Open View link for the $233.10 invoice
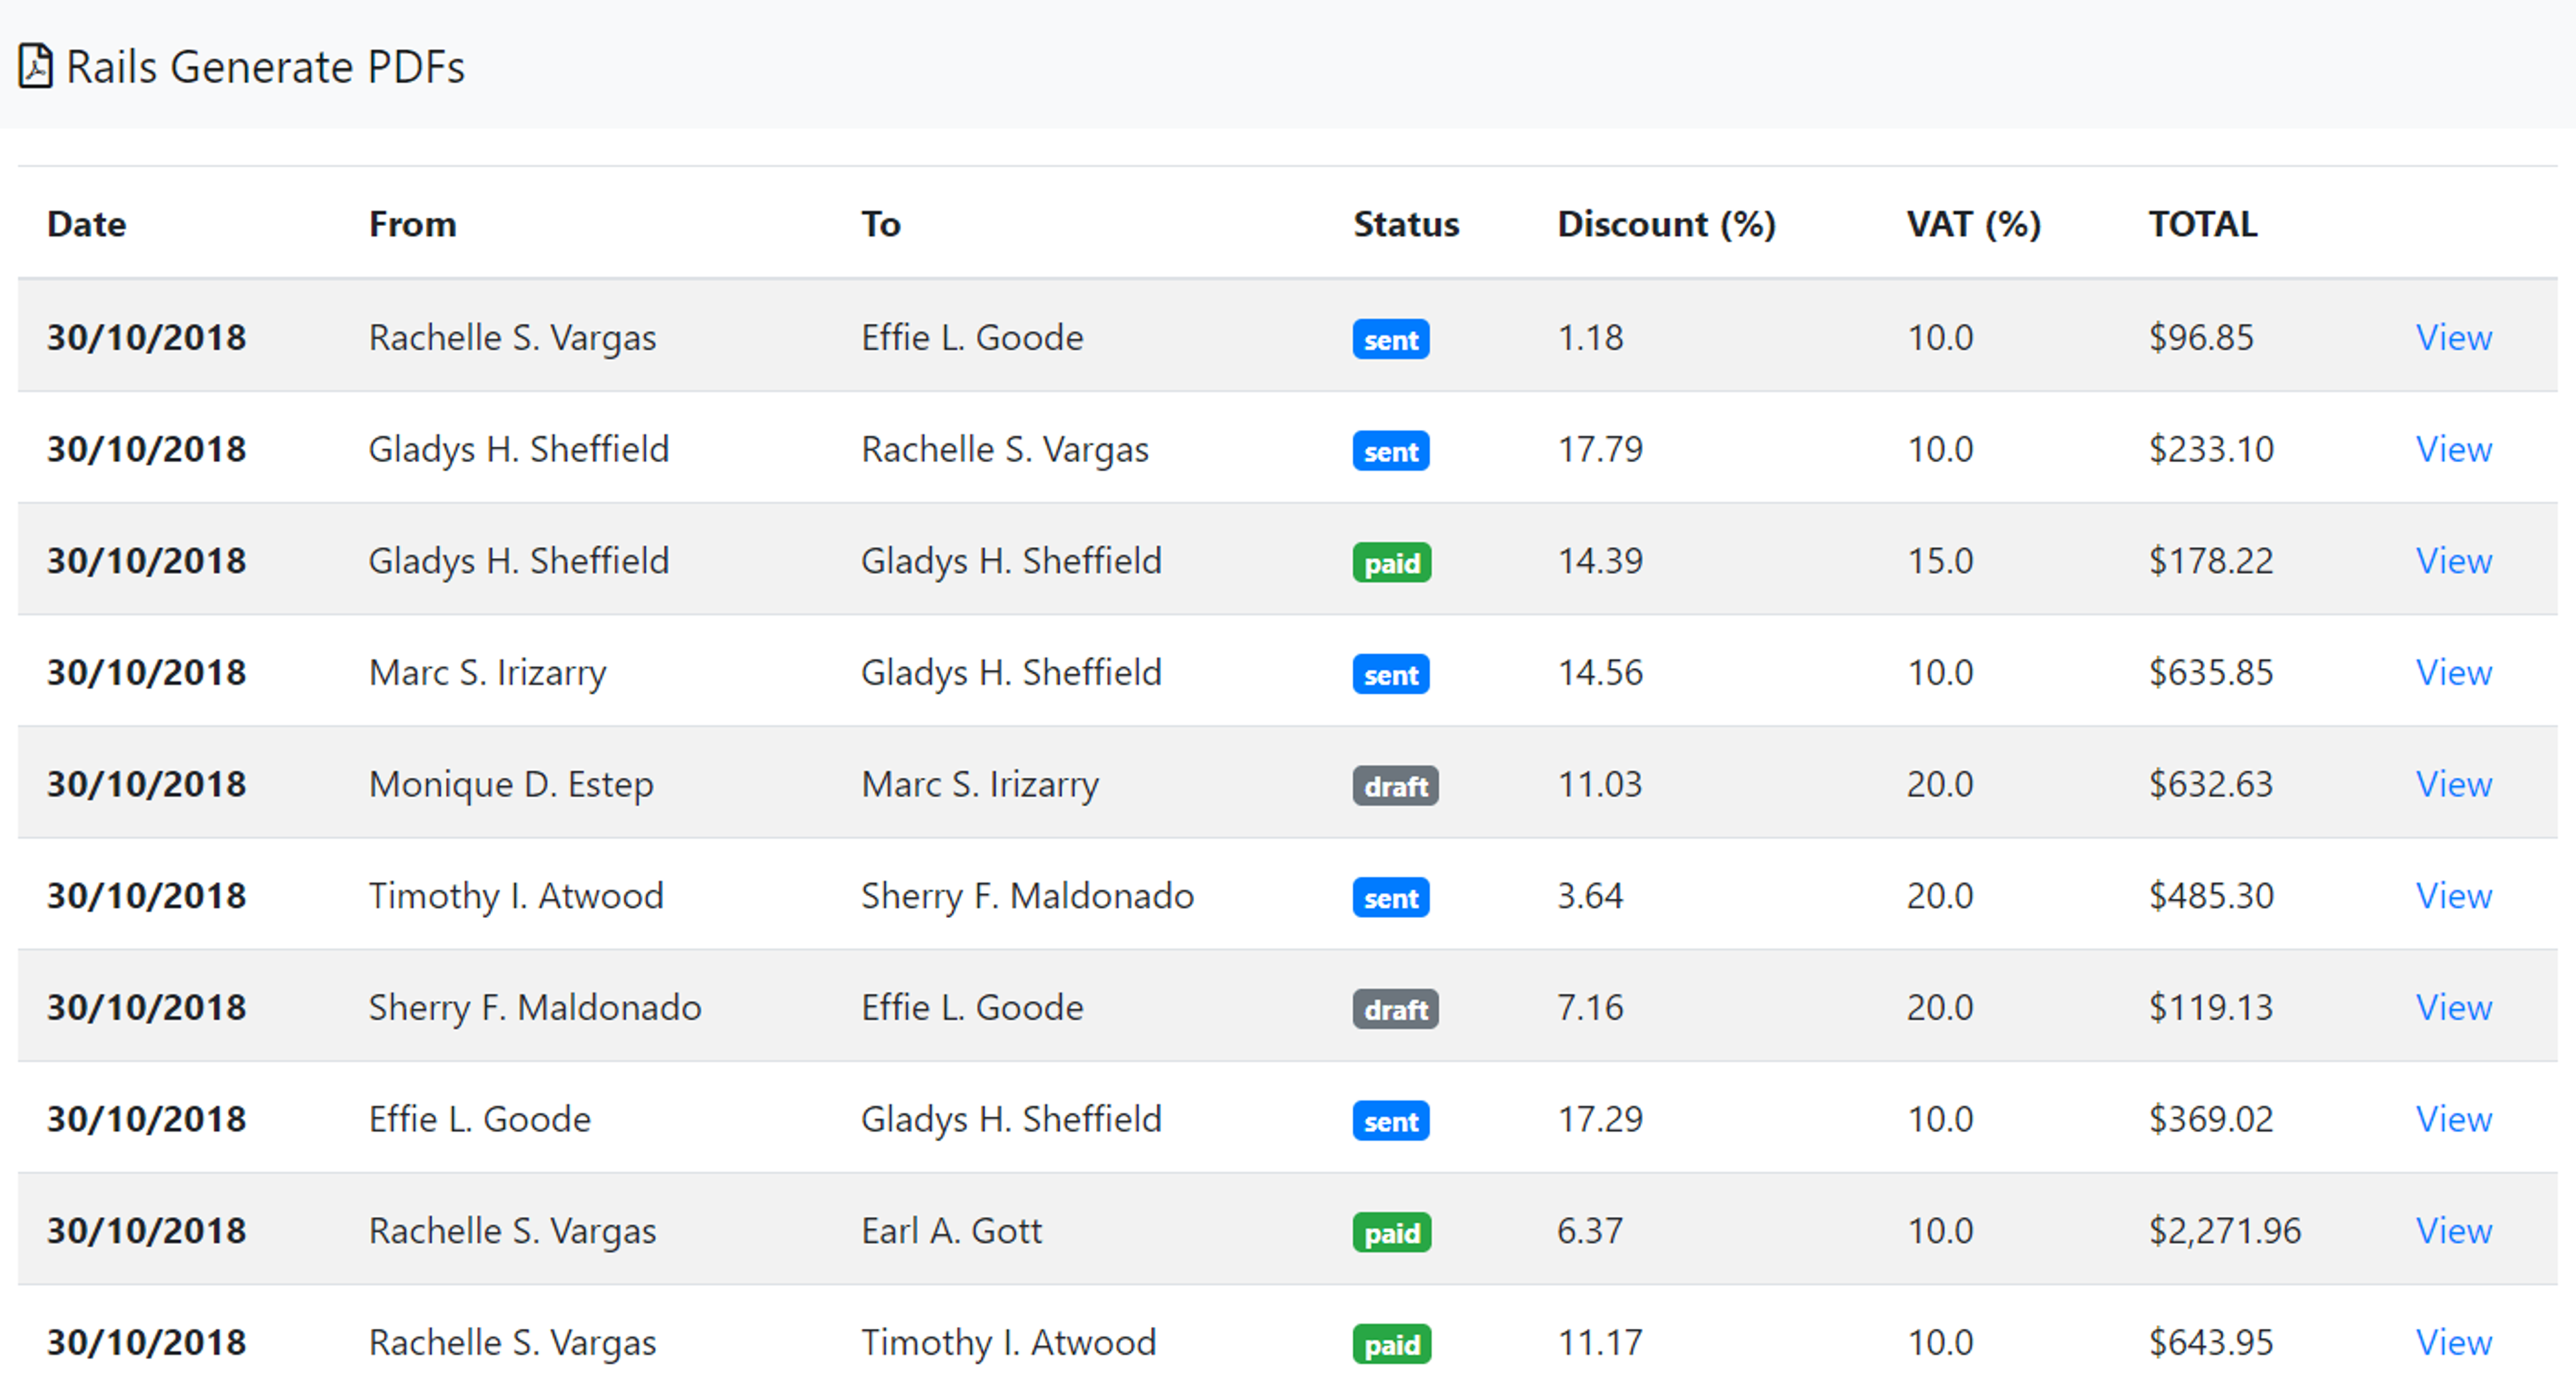The image size is (2576, 1382). (x=2453, y=450)
